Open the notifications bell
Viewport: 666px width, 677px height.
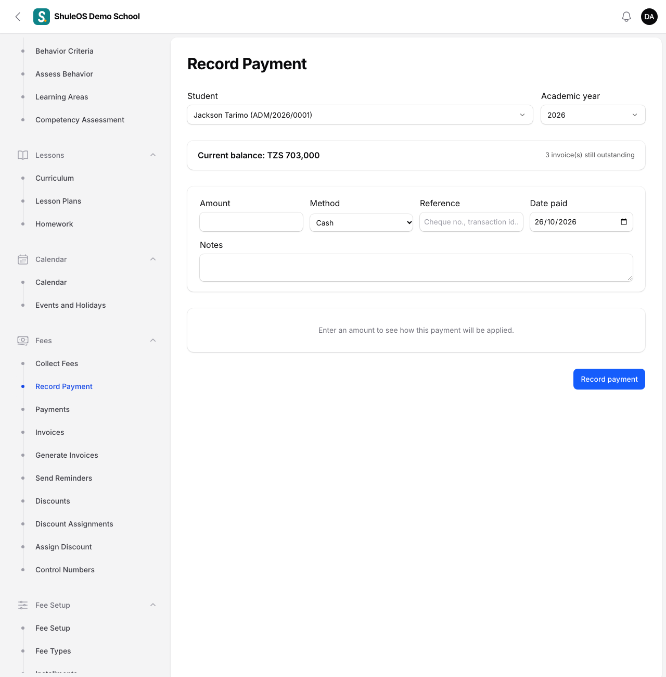tap(626, 17)
